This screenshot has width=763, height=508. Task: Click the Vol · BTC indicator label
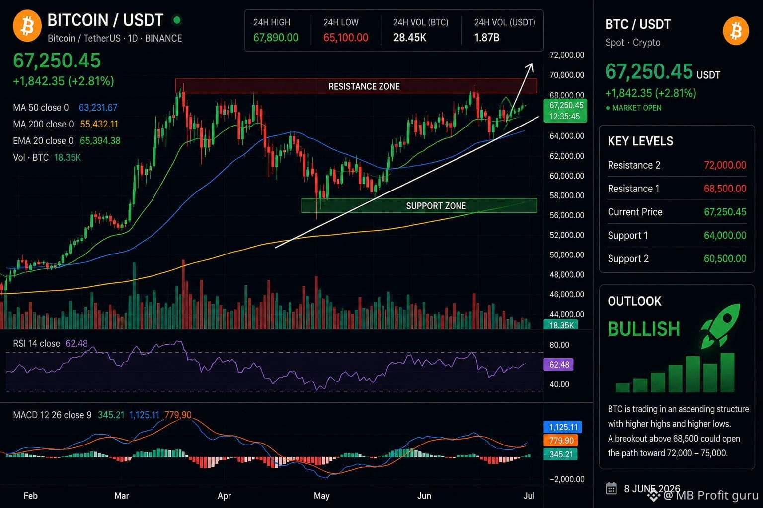coord(31,158)
